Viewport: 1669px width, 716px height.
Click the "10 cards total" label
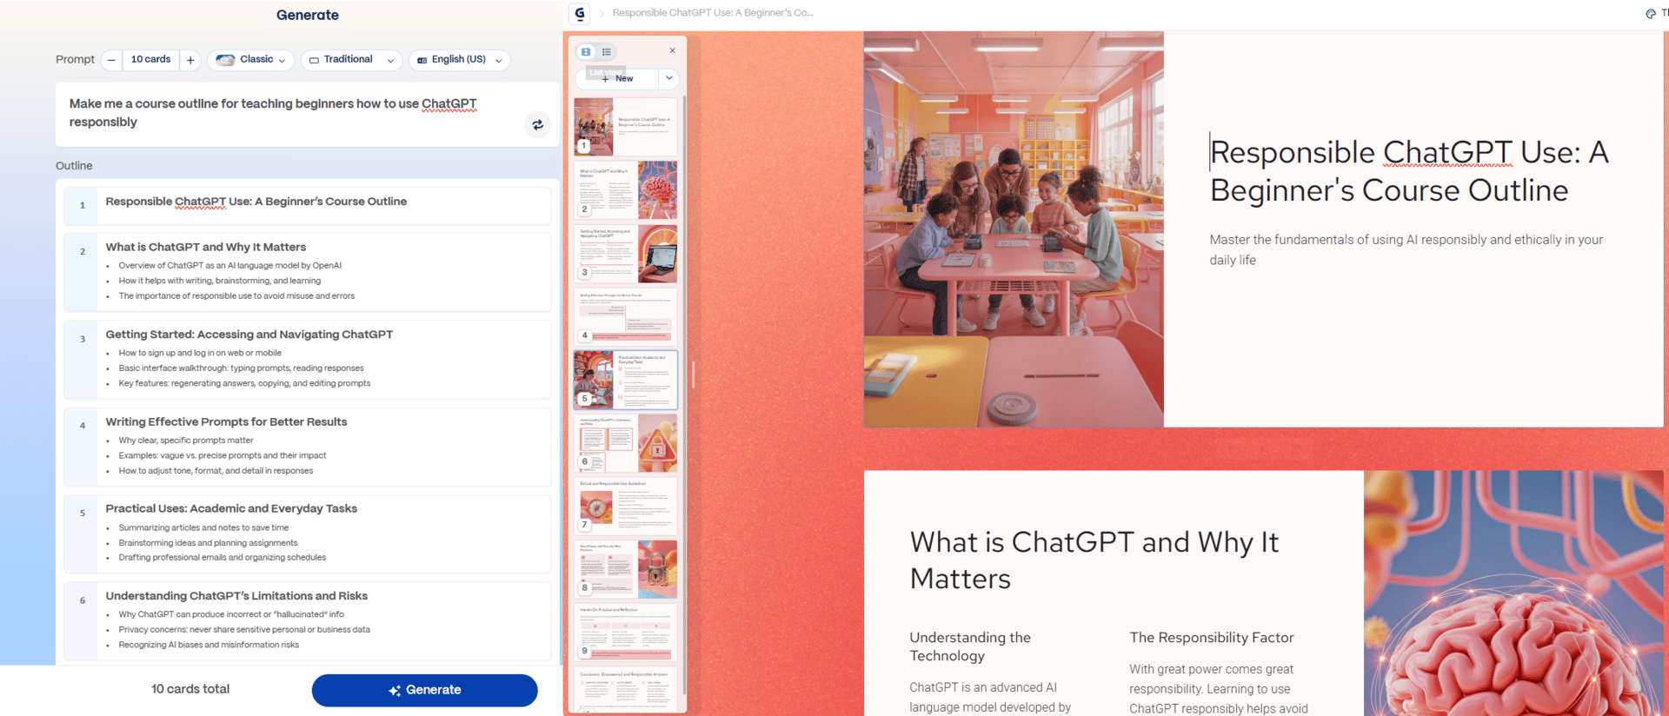coord(190,689)
